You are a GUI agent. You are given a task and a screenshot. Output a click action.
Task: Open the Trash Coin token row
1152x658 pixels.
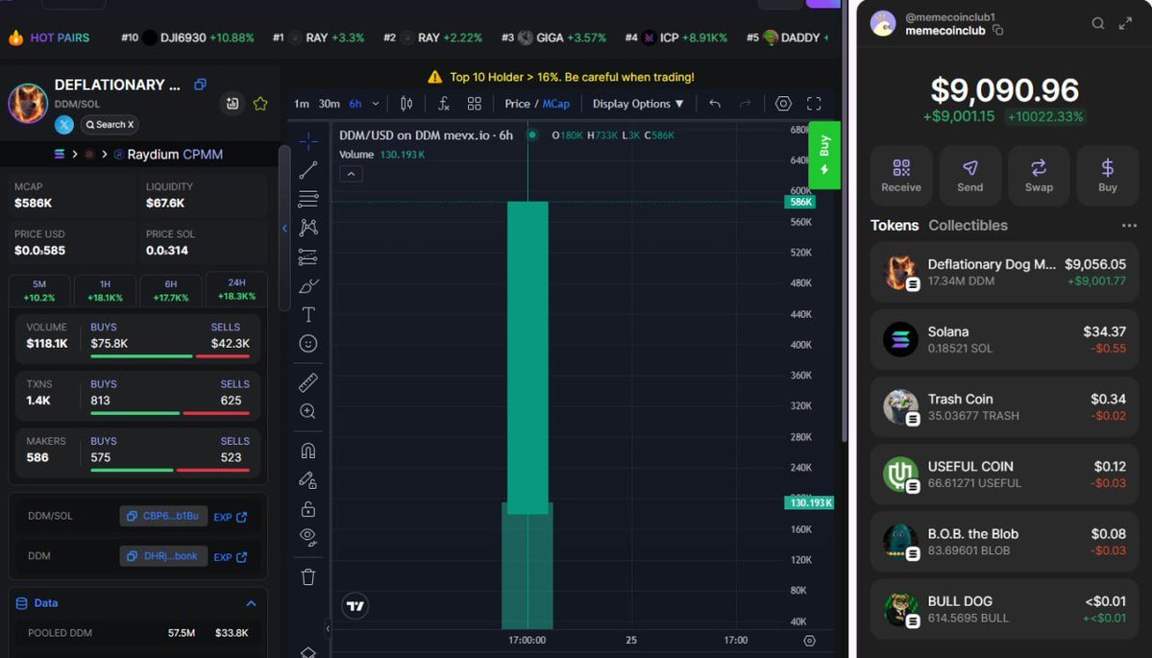click(1004, 407)
